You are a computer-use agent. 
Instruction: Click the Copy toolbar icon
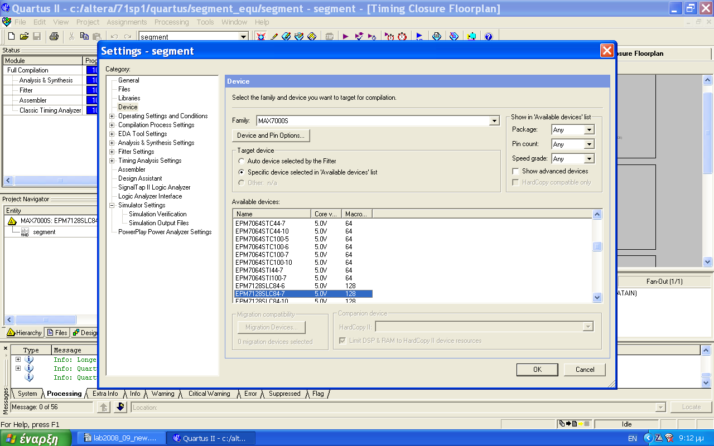click(x=84, y=36)
